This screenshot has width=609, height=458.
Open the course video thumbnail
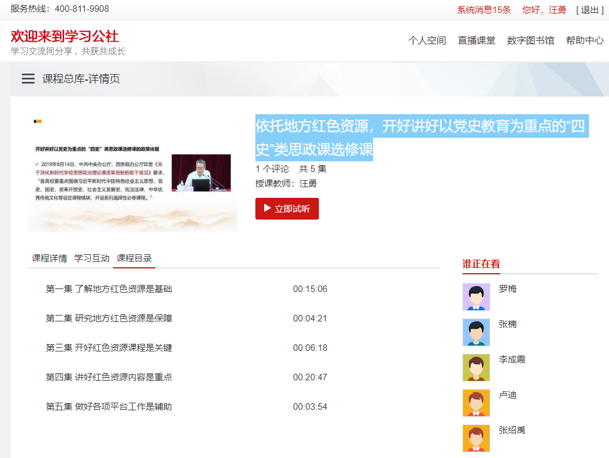[133, 174]
